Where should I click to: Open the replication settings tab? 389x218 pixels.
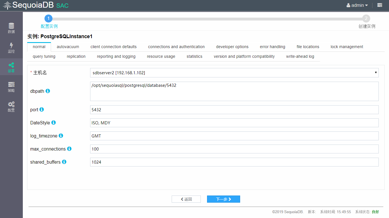click(76, 56)
